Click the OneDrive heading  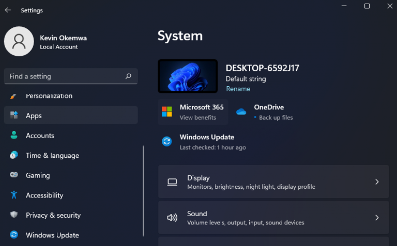(269, 107)
